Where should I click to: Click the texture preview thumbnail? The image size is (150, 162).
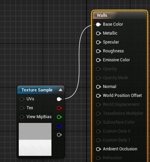click(35, 139)
